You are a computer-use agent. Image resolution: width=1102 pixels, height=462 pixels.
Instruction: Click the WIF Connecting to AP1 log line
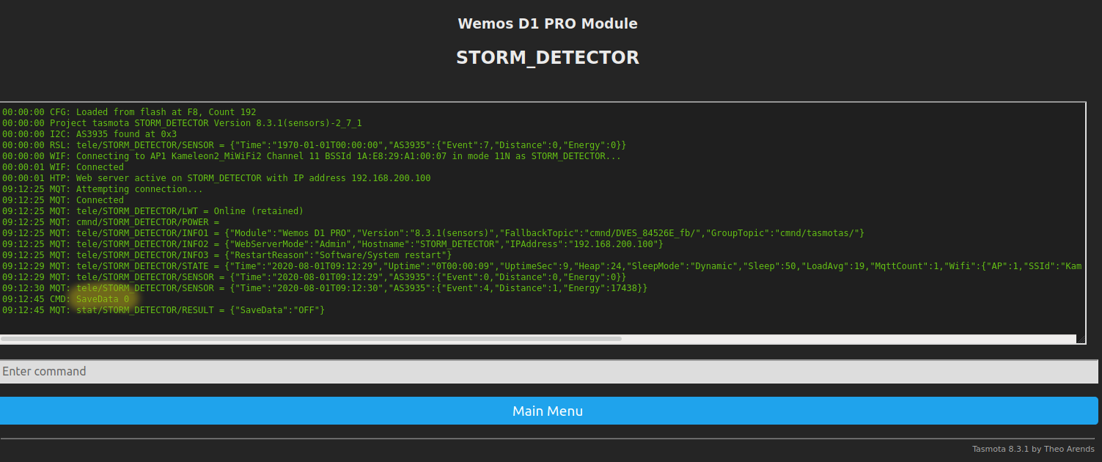click(312, 156)
